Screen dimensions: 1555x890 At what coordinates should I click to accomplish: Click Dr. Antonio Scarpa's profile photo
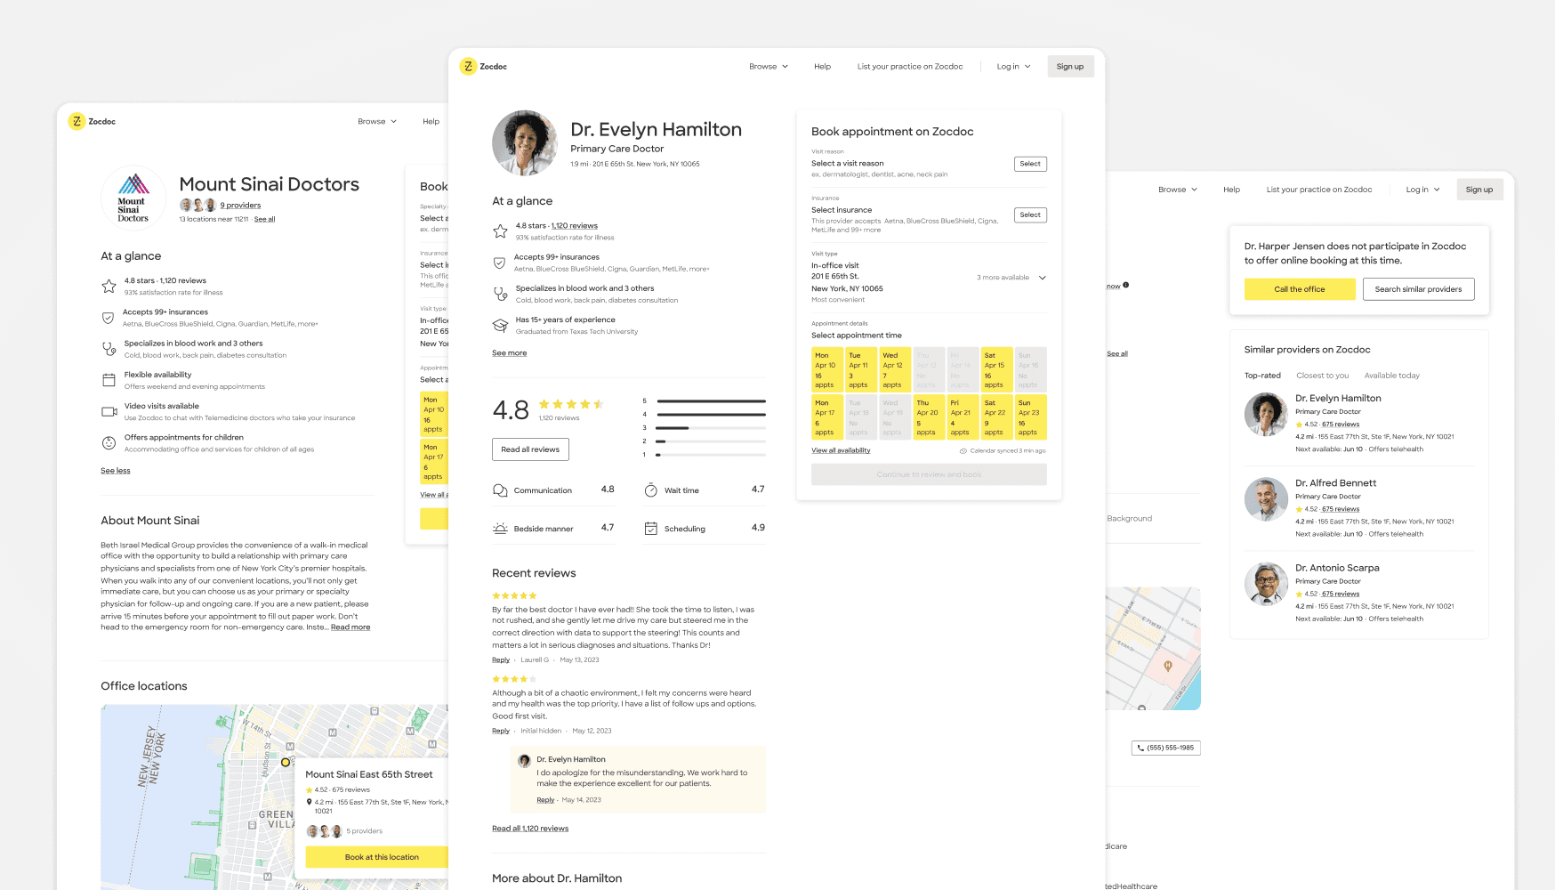[x=1266, y=584]
